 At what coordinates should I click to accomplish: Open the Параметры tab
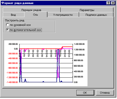pyautogui.click(x=87, y=10)
